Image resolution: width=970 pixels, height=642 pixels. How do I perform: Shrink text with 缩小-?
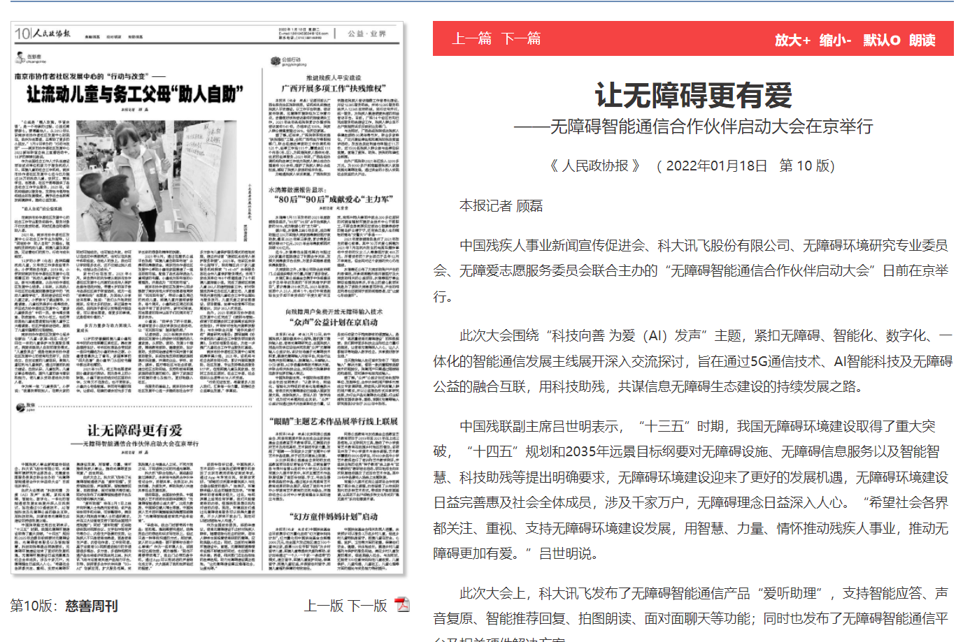click(835, 40)
